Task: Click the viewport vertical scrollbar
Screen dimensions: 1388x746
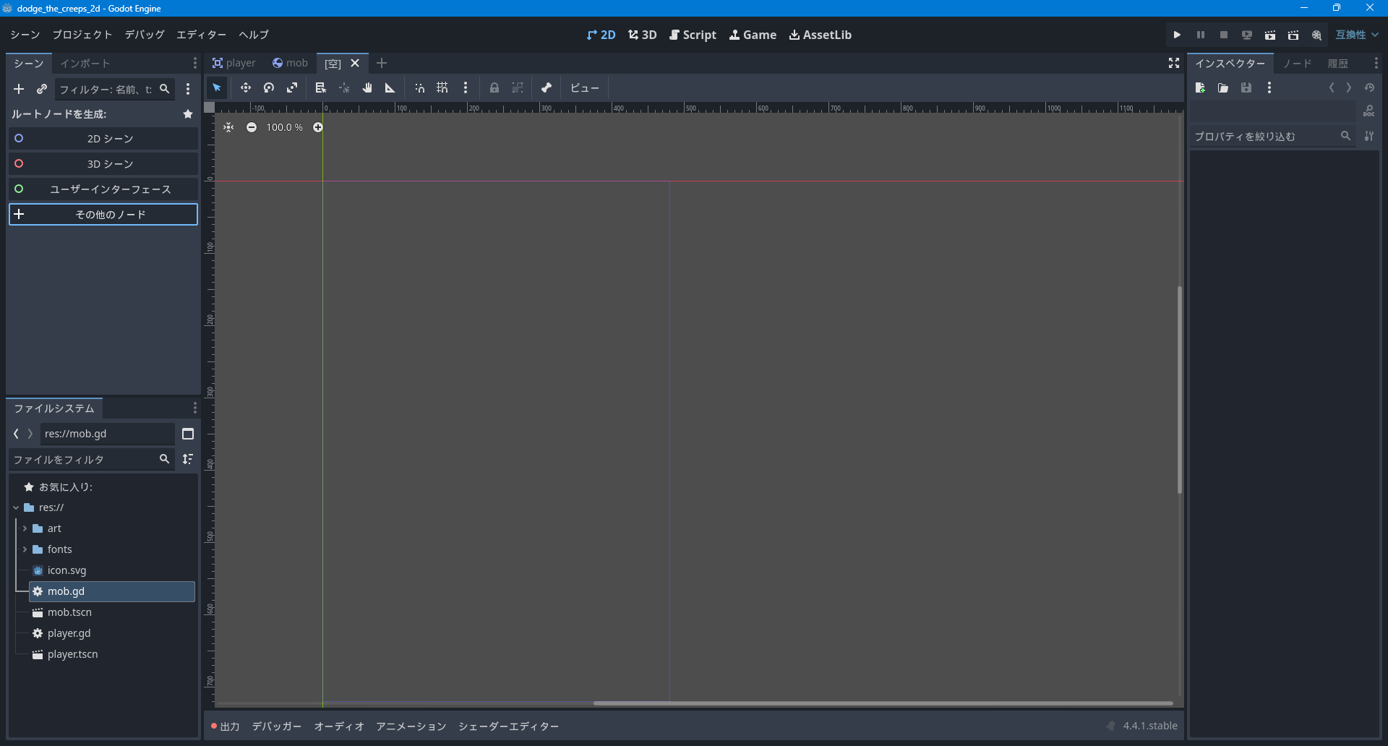Action: [1180, 390]
